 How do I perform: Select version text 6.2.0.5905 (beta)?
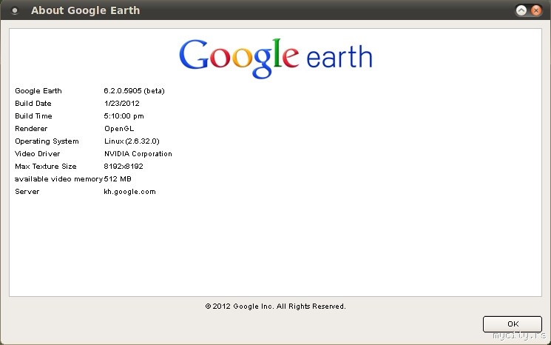click(x=134, y=91)
